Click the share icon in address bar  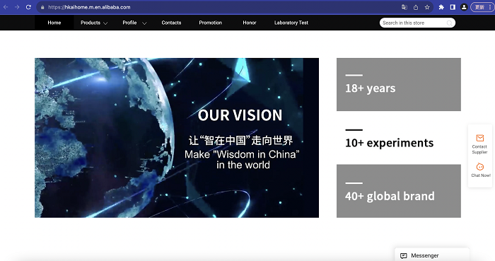[x=416, y=7]
